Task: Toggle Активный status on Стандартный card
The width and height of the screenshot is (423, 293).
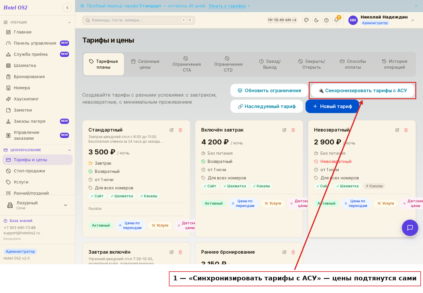Action: tap(101, 225)
